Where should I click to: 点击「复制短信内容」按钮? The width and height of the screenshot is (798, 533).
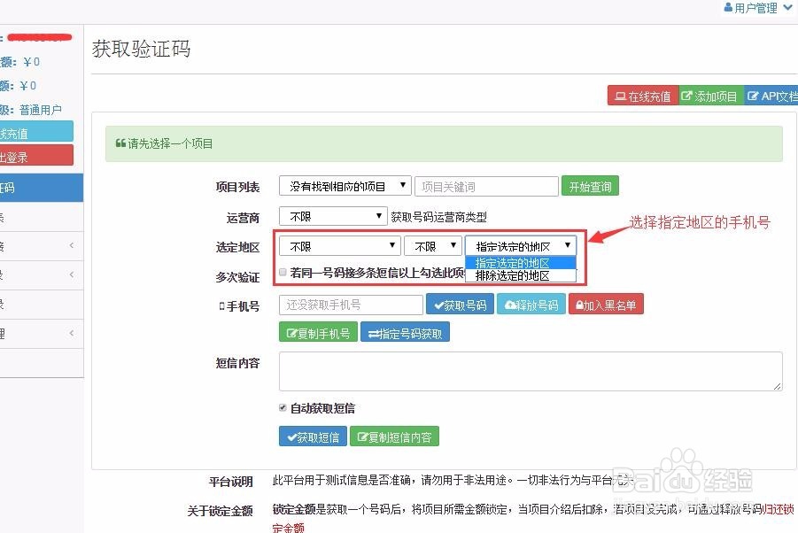click(394, 436)
